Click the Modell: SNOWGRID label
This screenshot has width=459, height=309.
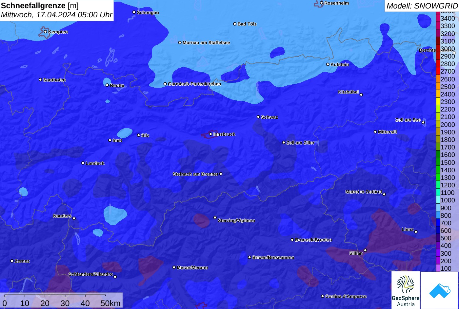pos(422,6)
